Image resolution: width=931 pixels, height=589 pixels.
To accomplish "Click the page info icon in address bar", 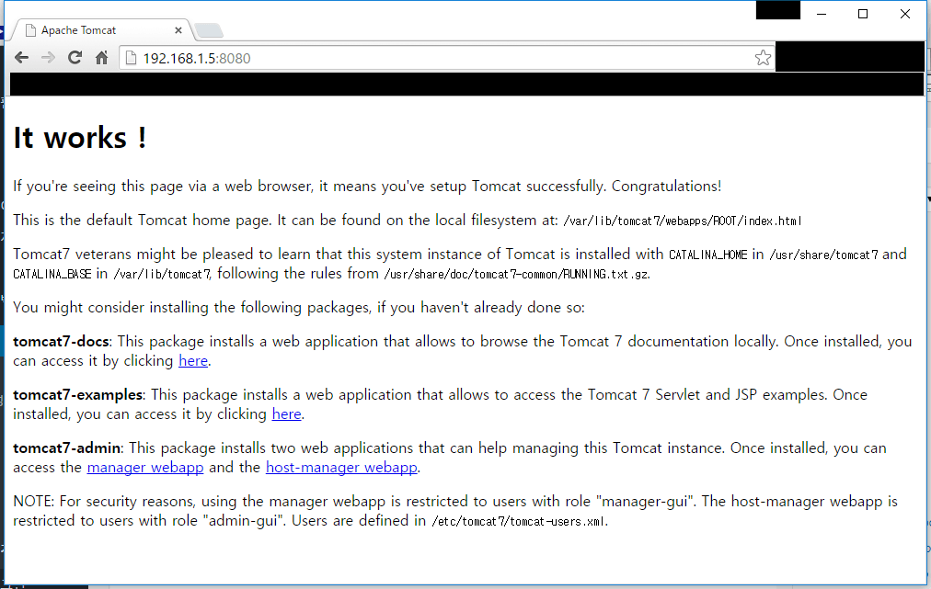I will tap(131, 58).
